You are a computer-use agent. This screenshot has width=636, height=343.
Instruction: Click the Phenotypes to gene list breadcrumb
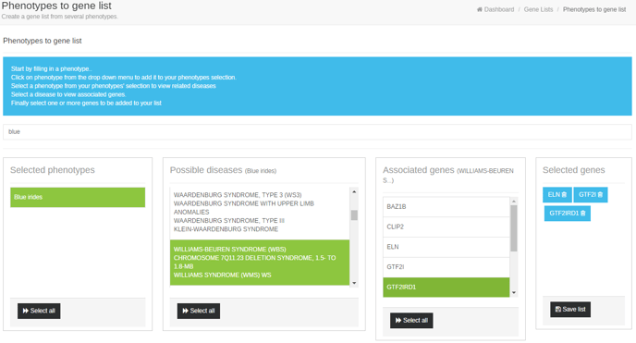click(x=594, y=9)
